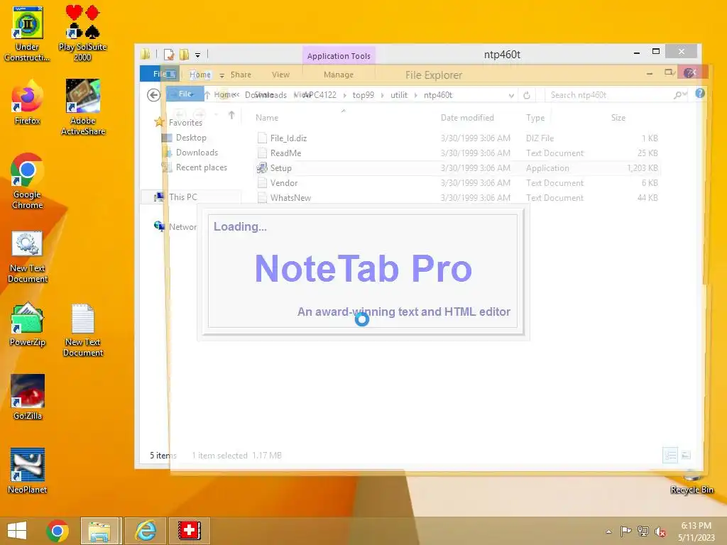The width and height of the screenshot is (727, 545).
Task: Launch Play SolSuite 2000 from the desktop
Action: (x=82, y=33)
